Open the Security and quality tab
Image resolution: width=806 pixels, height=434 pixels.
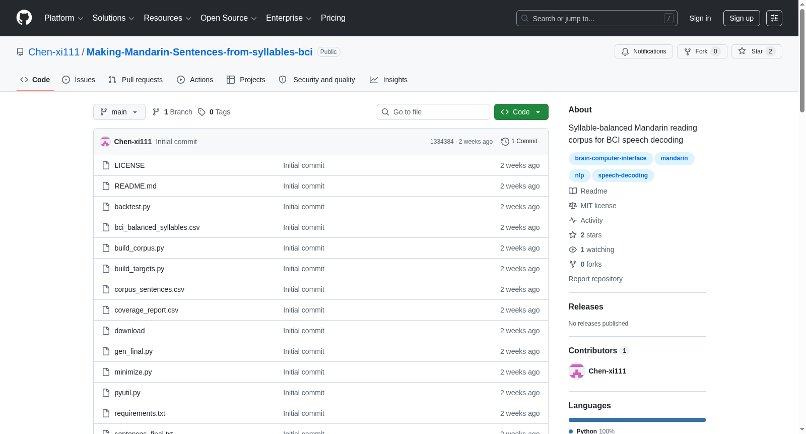pos(317,80)
